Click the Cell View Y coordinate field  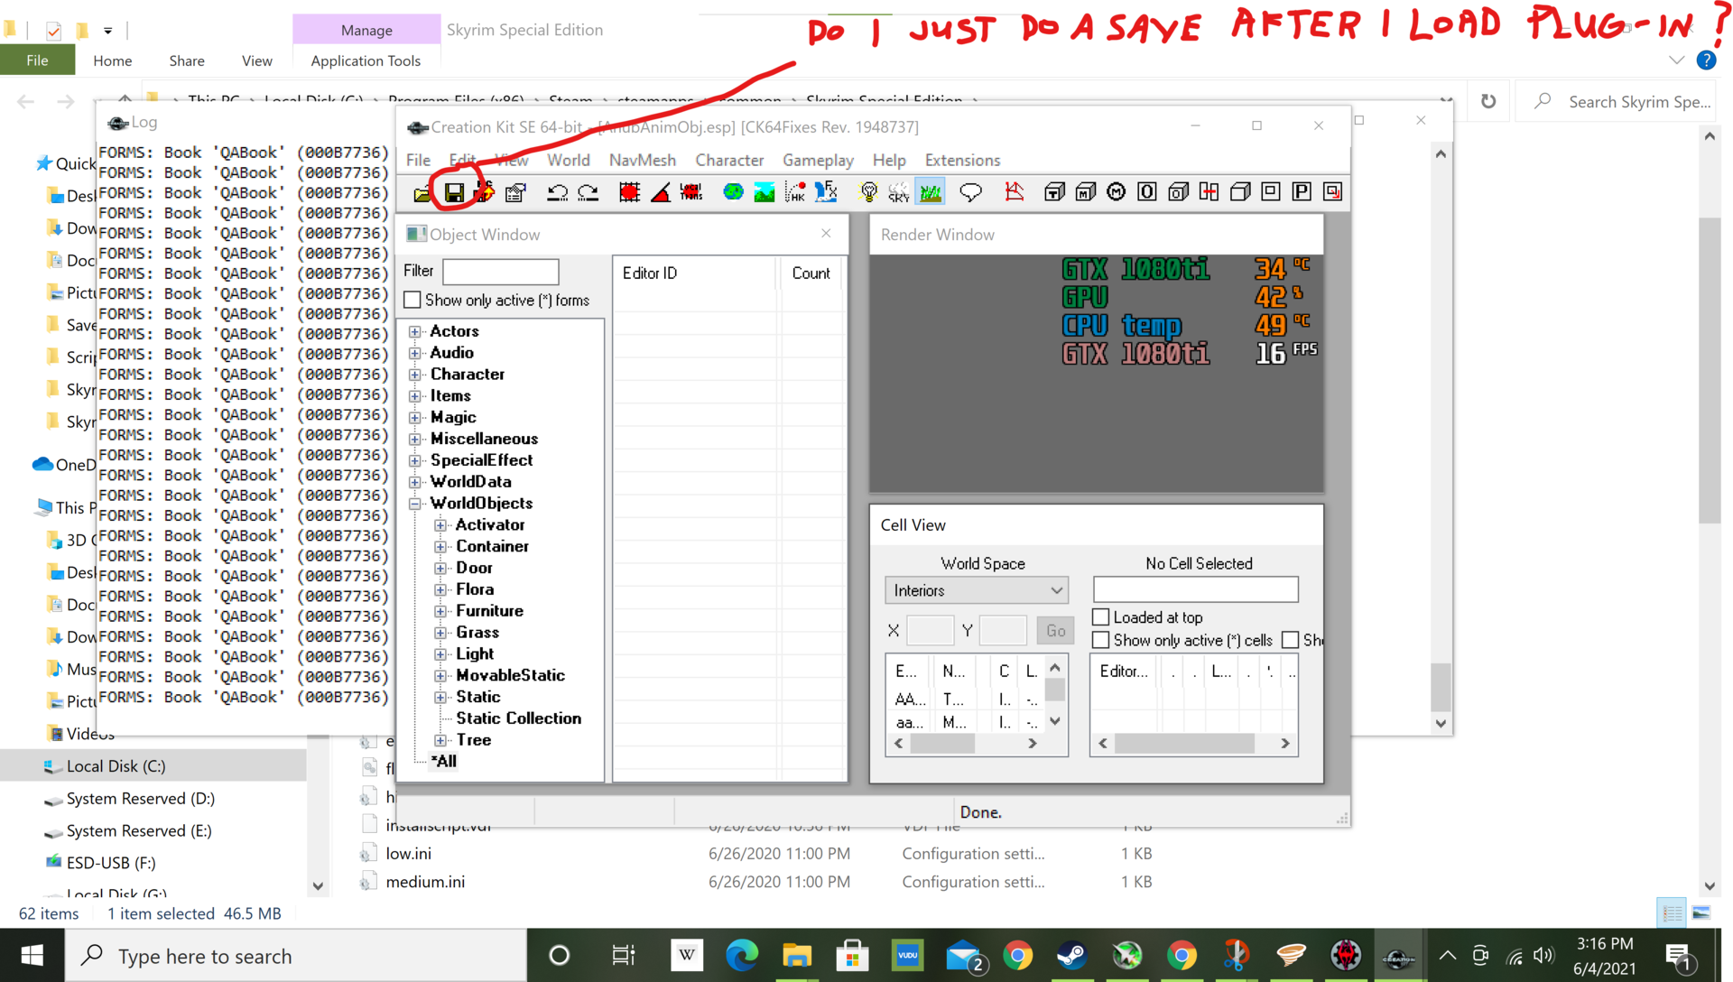(x=1003, y=630)
